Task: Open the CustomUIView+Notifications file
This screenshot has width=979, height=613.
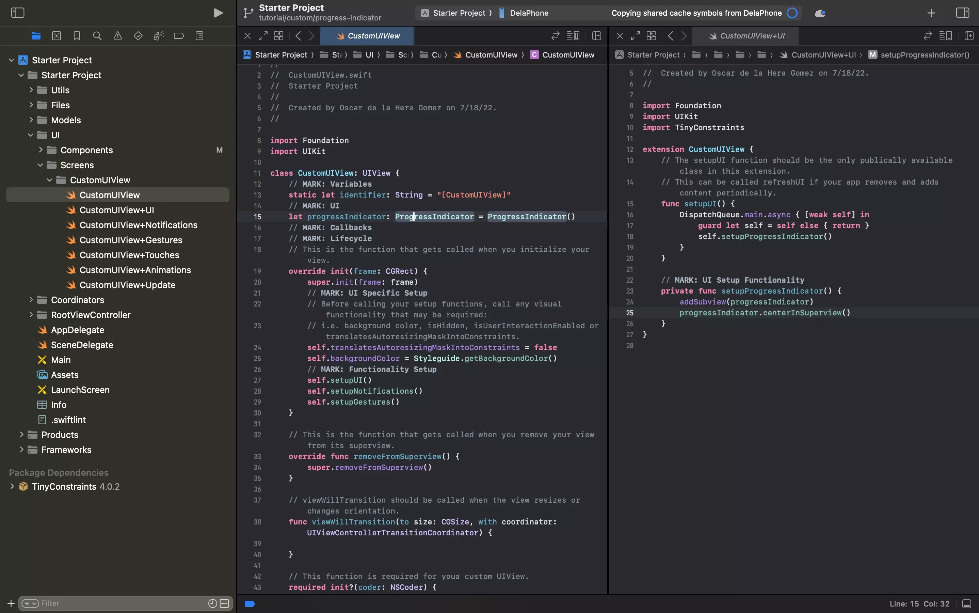Action: pyautogui.click(x=138, y=225)
